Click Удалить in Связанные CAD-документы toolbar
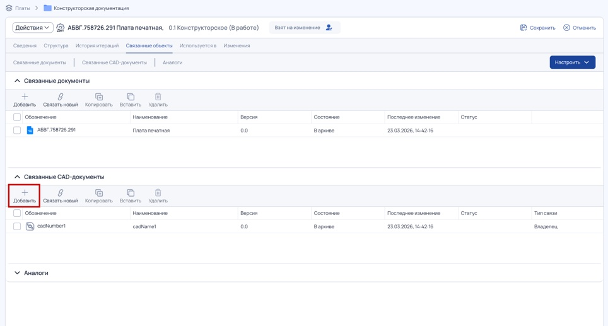 point(158,196)
